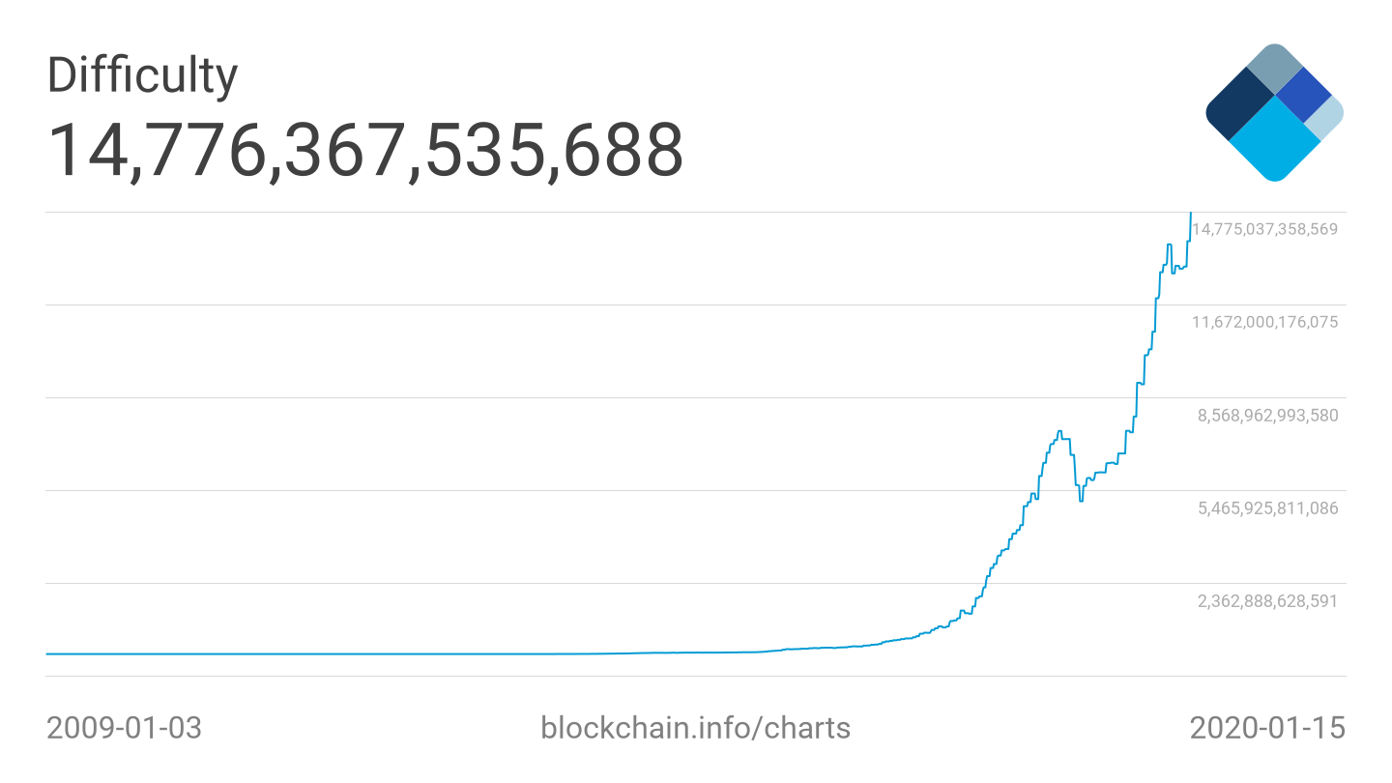
Task: Click the Difficulty chart title
Action: tap(142, 74)
